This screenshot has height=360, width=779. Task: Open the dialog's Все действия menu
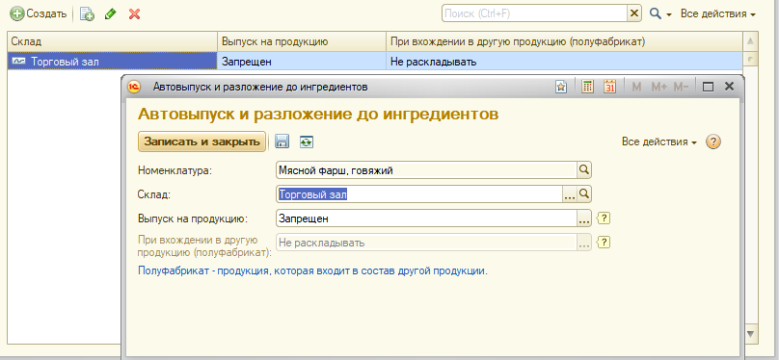(x=659, y=142)
